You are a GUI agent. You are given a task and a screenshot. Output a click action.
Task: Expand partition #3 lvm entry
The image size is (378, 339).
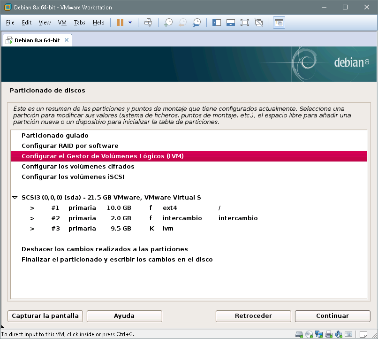pyautogui.click(x=32, y=229)
